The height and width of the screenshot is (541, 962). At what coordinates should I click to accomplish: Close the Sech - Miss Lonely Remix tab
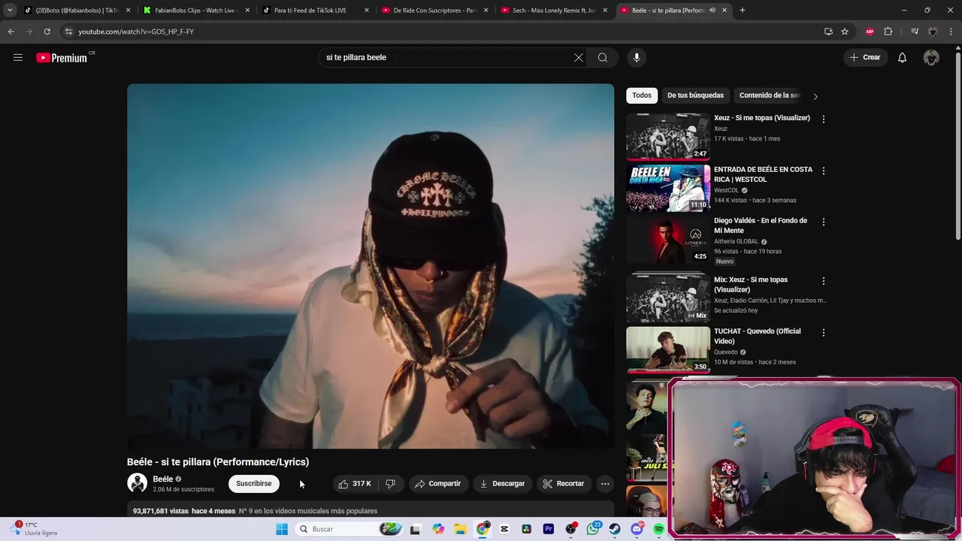coord(605,11)
